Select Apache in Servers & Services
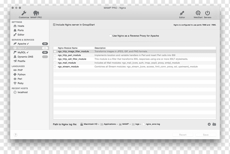 (22, 44)
